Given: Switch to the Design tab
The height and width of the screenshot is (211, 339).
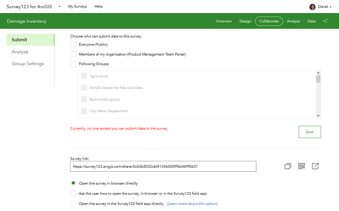Looking at the screenshot, I should (245, 21).
